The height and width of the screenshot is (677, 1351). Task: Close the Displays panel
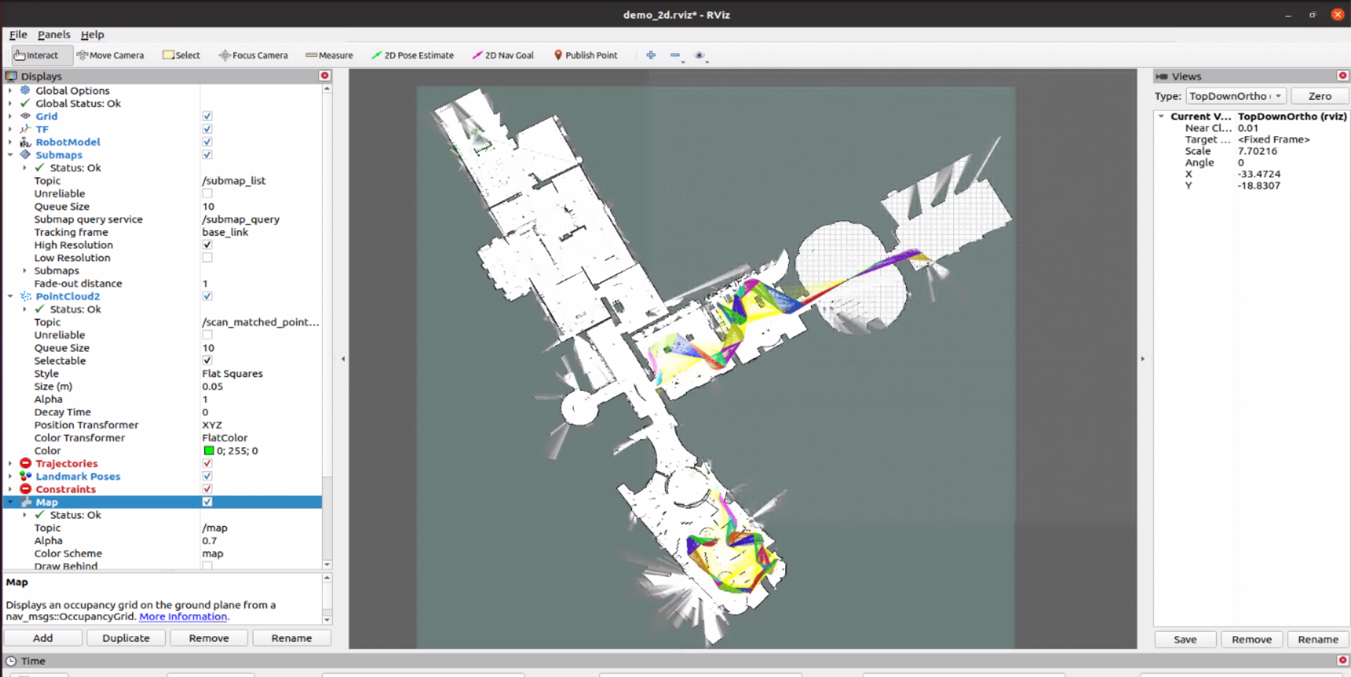click(x=325, y=76)
